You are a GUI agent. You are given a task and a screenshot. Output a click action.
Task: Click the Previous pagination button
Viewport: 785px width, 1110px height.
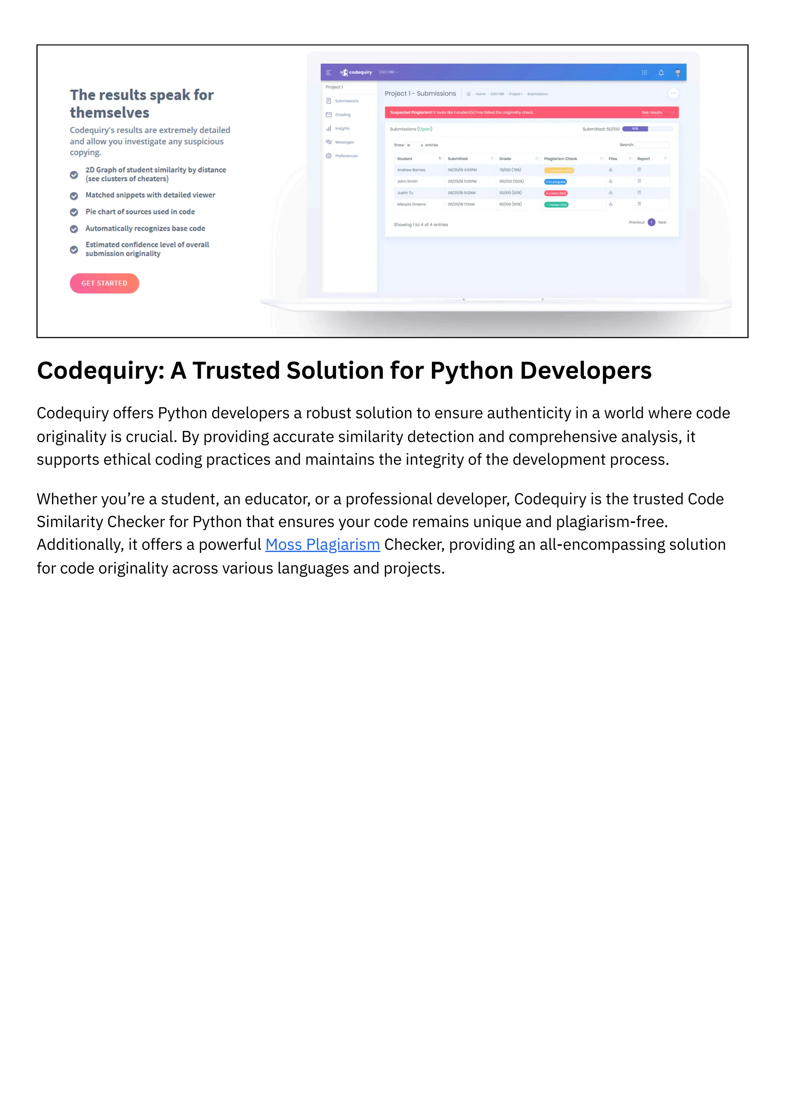pyautogui.click(x=636, y=222)
